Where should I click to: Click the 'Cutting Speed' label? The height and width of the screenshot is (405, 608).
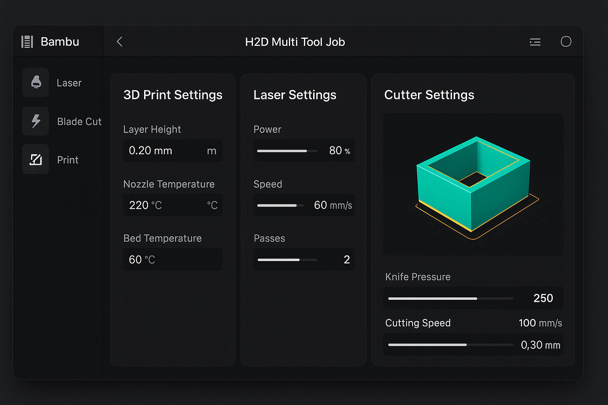click(x=418, y=323)
